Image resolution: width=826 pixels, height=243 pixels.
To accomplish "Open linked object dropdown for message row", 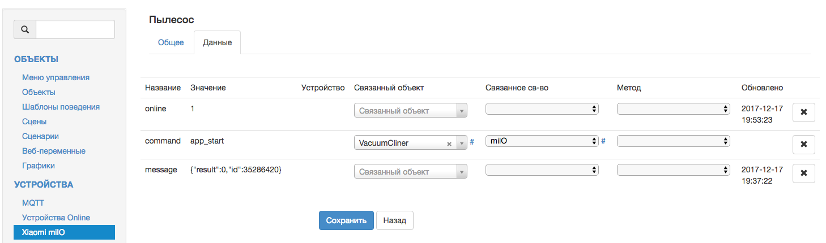I will coord(410,172).
